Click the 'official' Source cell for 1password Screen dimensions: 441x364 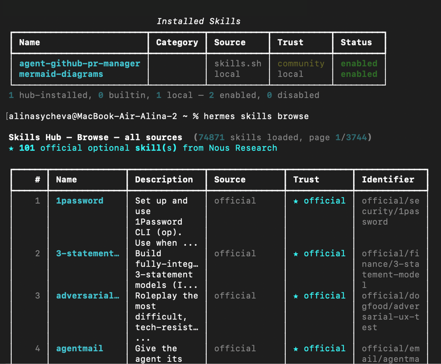point(235,200)
